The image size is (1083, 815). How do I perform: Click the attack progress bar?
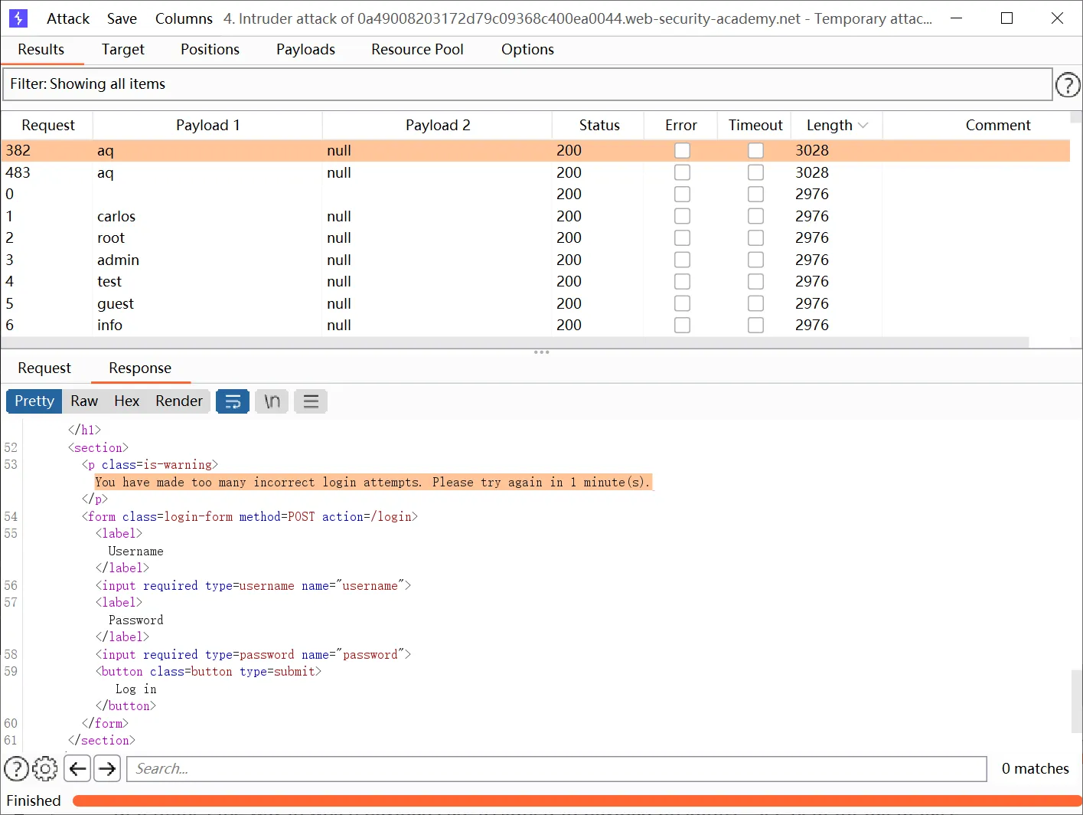[577, 801]
